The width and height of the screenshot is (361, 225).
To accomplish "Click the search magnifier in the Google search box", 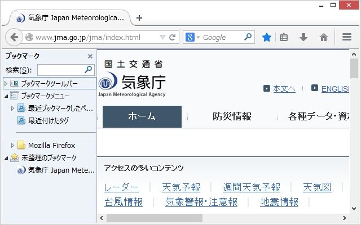I will click(248, 37).
